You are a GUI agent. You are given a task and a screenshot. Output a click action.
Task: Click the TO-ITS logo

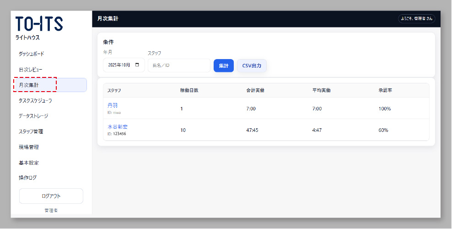[39, 24]
